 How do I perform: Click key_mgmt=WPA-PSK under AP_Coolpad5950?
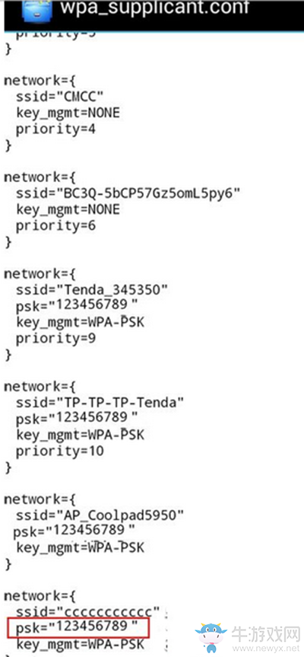80,547
